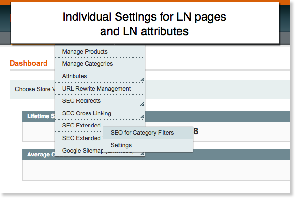Click the Dashboard page heading

[29, 63]
